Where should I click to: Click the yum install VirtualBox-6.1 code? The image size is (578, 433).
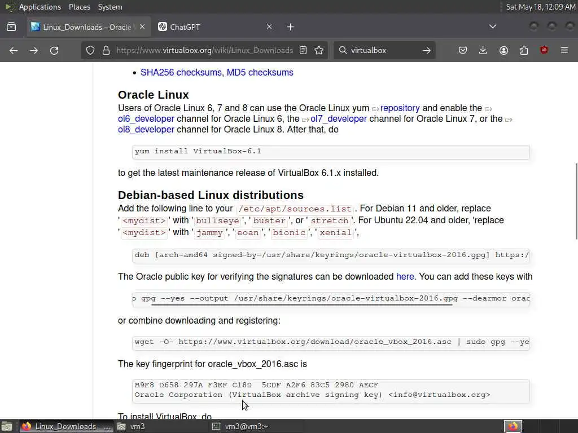tap(198, 151)
